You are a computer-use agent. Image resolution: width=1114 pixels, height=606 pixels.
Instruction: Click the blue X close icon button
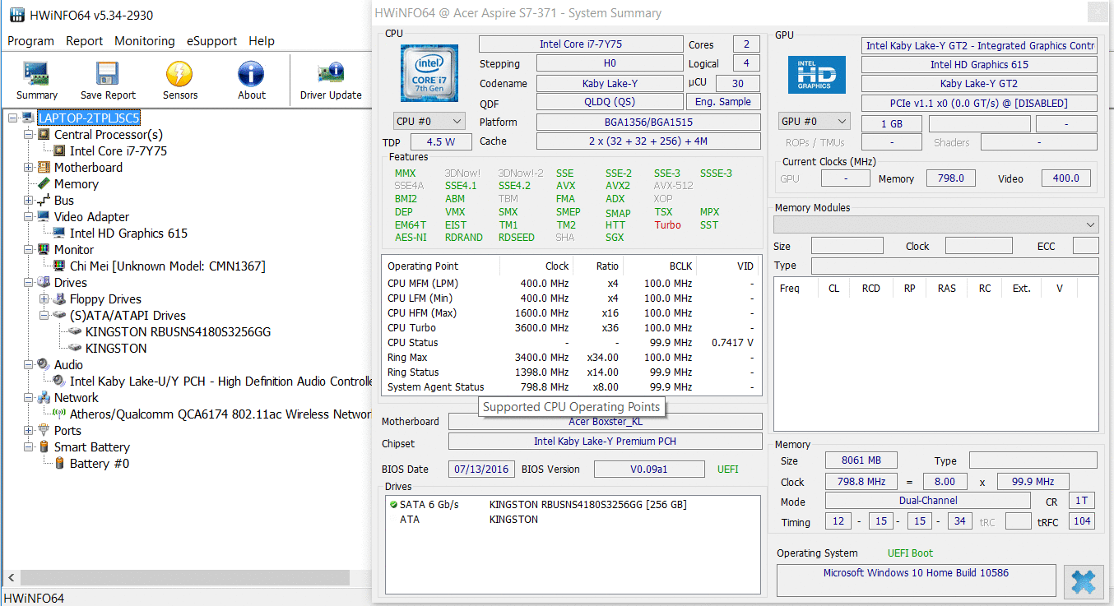click(1083, 581)
